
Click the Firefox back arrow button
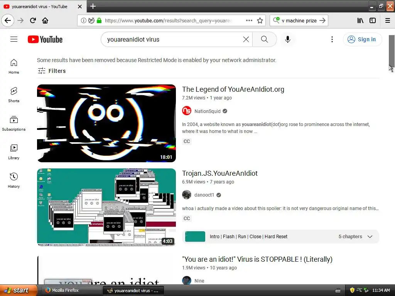pyautogui.click(x=8, y=20)
